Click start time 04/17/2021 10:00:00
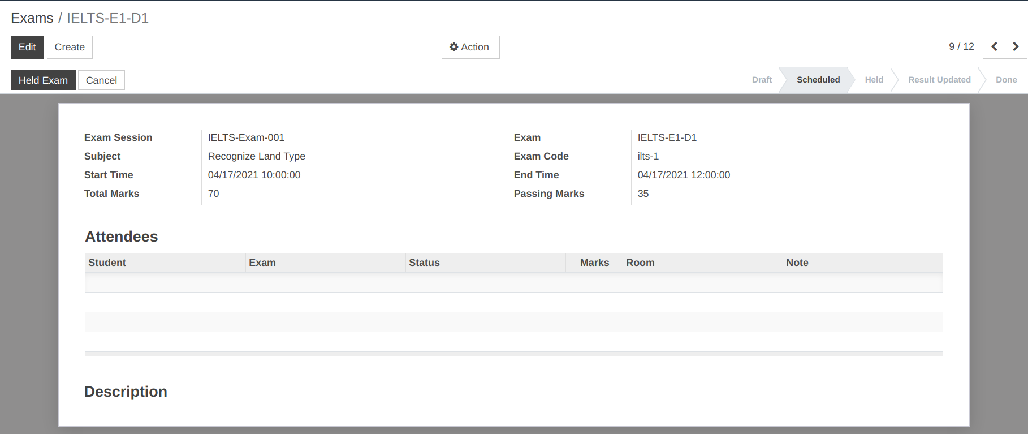This screenshot has width=1028, height=434. 254,175
